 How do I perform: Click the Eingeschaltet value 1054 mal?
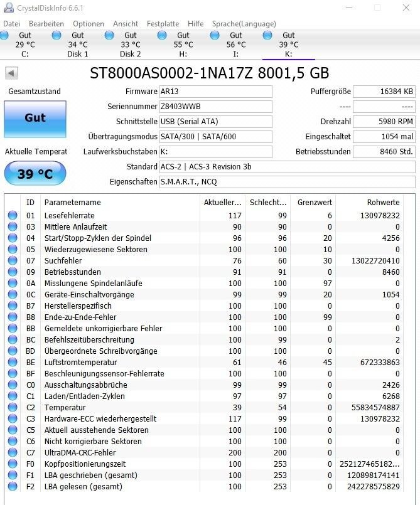(384, 137)
